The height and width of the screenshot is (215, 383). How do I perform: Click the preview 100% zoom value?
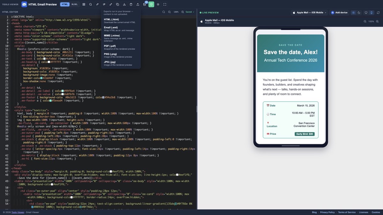click(x=371, y=21)
